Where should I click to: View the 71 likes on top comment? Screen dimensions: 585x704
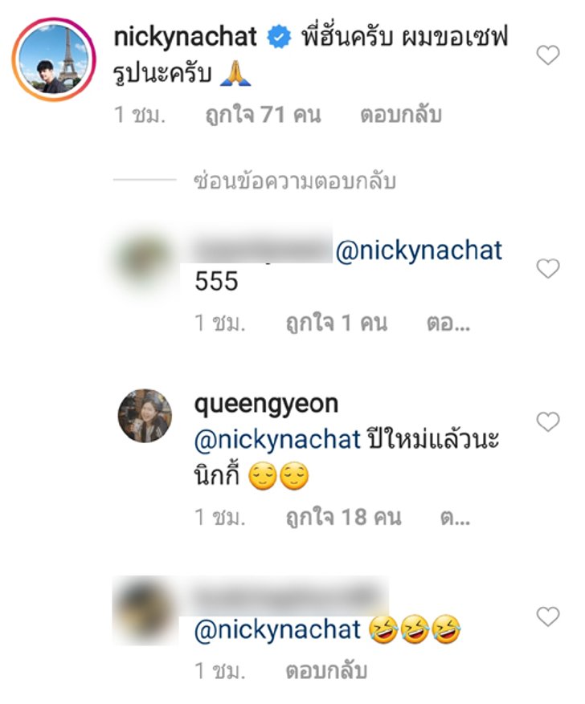263,115
